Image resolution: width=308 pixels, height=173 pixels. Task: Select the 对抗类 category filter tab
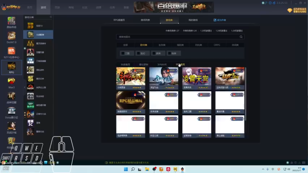pos(198,45)
